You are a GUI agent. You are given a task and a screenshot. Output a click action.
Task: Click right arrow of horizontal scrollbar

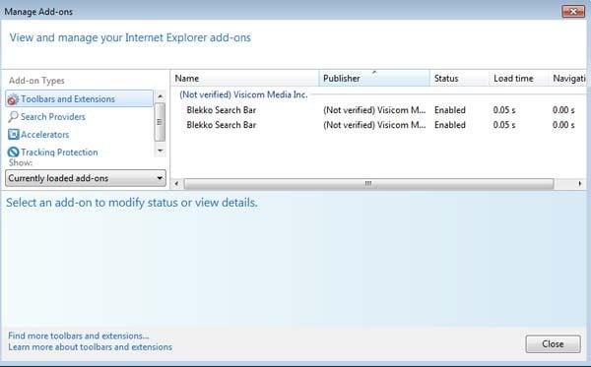(x=580, y=184)
